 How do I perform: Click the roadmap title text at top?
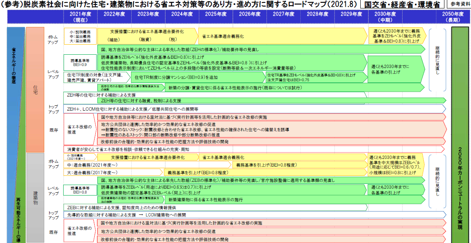coord(177,4)
